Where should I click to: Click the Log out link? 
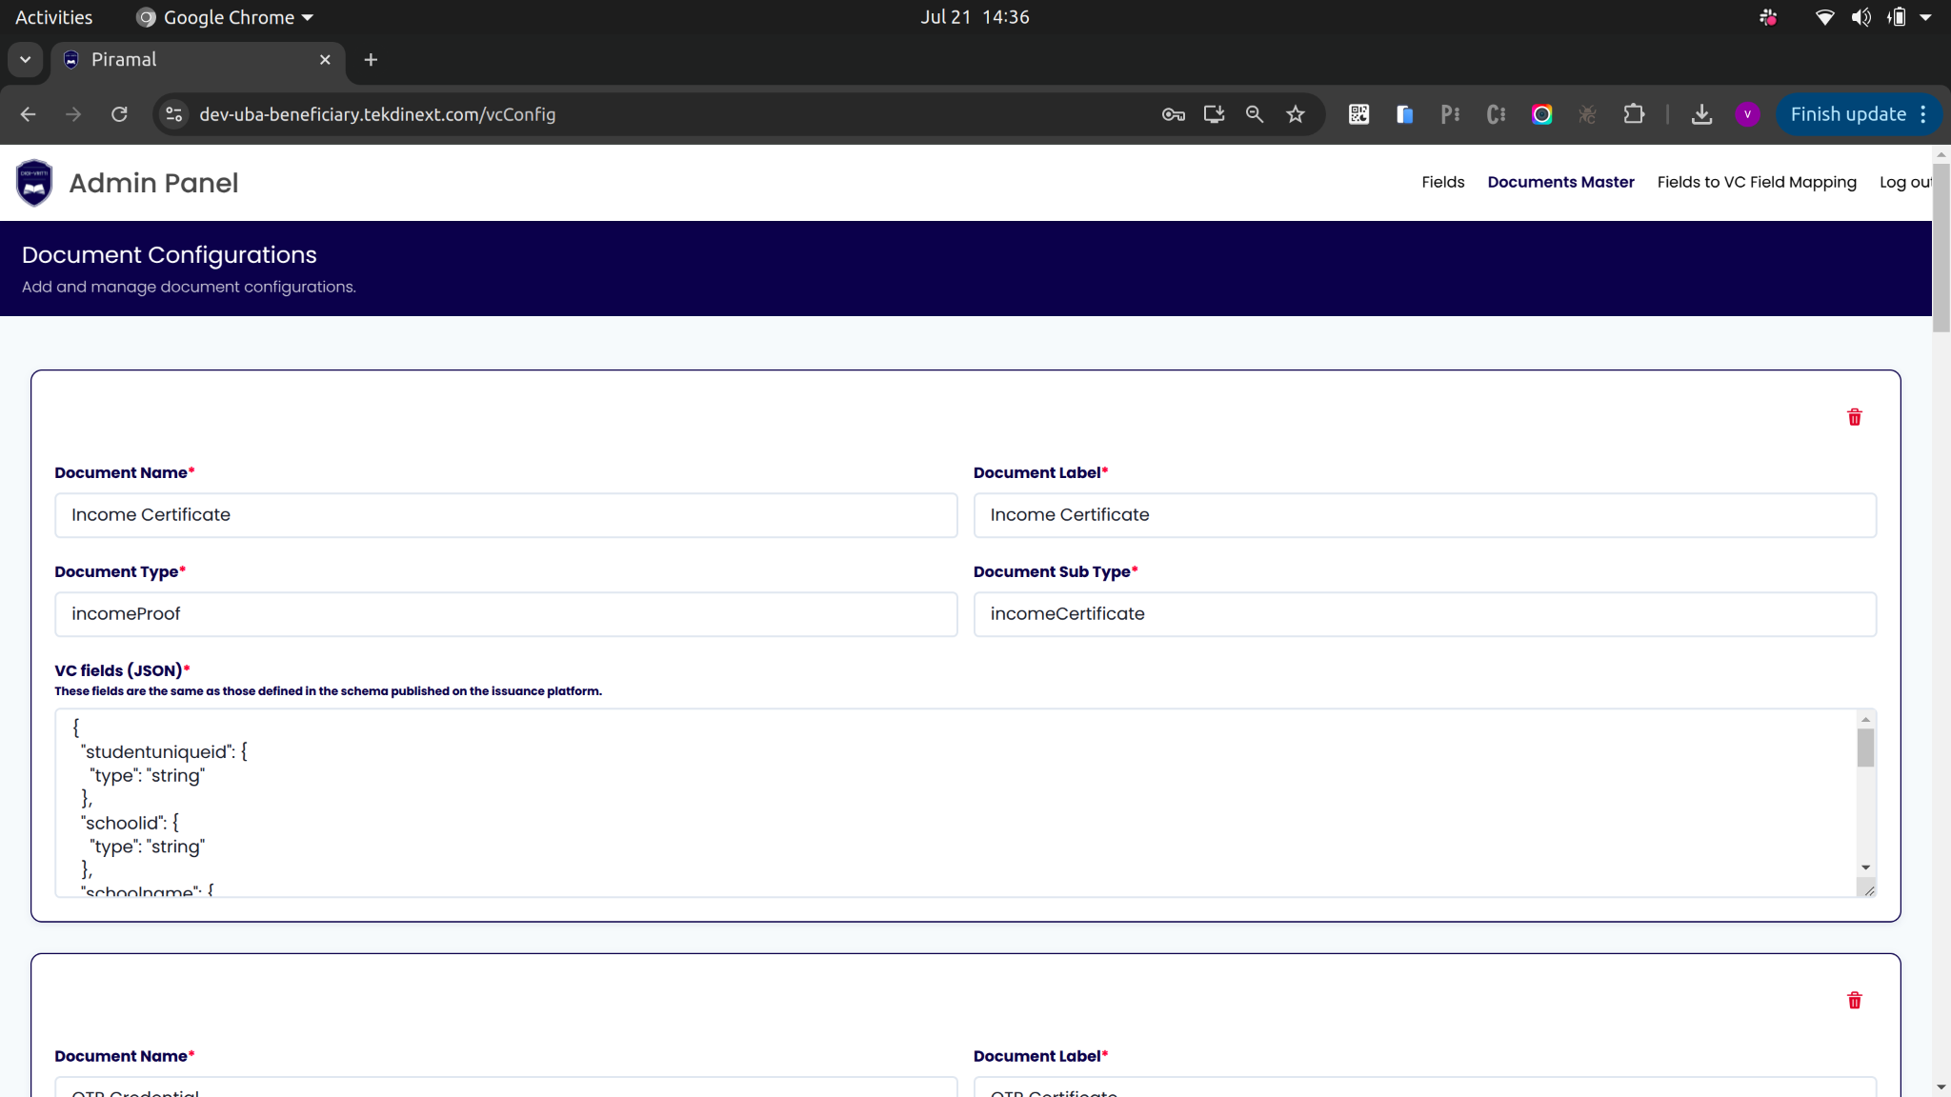click(x=1904, y=182)
